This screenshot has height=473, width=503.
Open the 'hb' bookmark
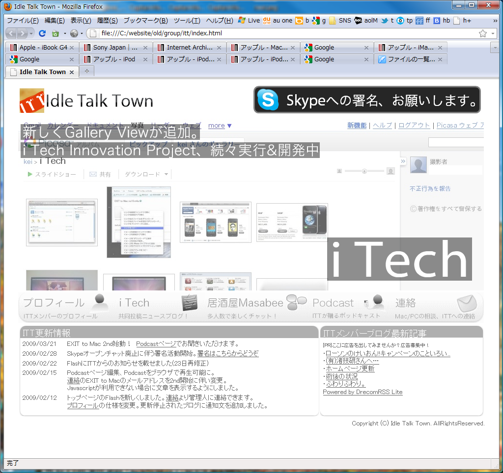pyautogui.click(x=442, y=21)
